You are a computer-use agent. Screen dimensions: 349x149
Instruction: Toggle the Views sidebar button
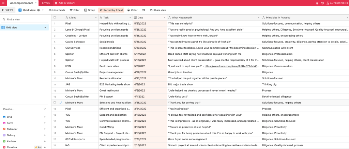point(7,10)
